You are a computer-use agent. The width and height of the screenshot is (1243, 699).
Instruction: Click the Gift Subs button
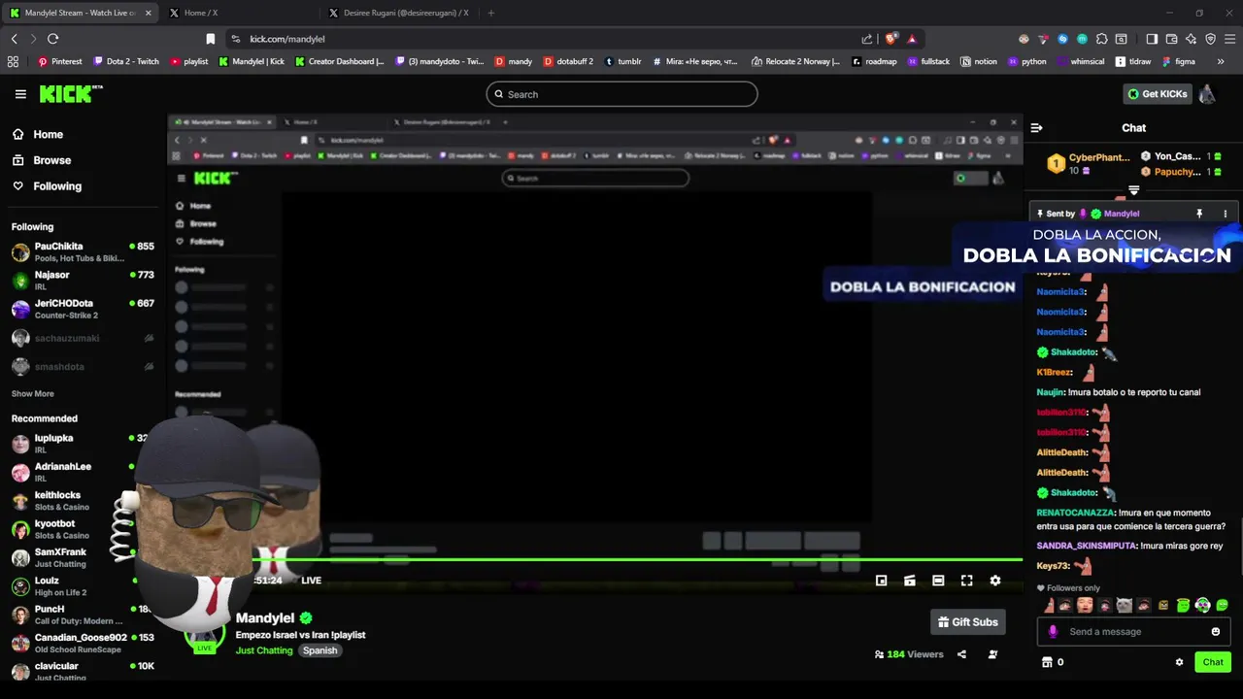click(967, 622)
